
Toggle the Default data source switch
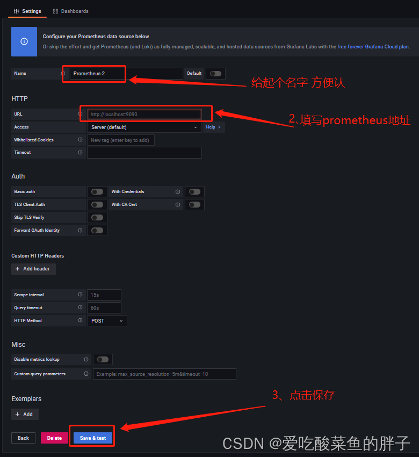tap(215, 74)
